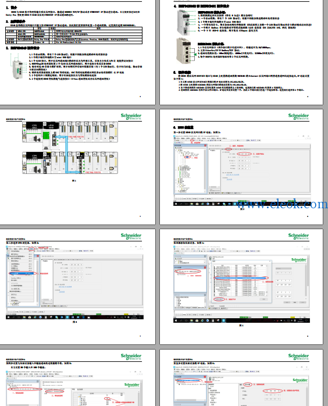Screen dimensions: 328x406
Task: Click the Schneider logo on the figure 3 page
Action: [131, 236]
